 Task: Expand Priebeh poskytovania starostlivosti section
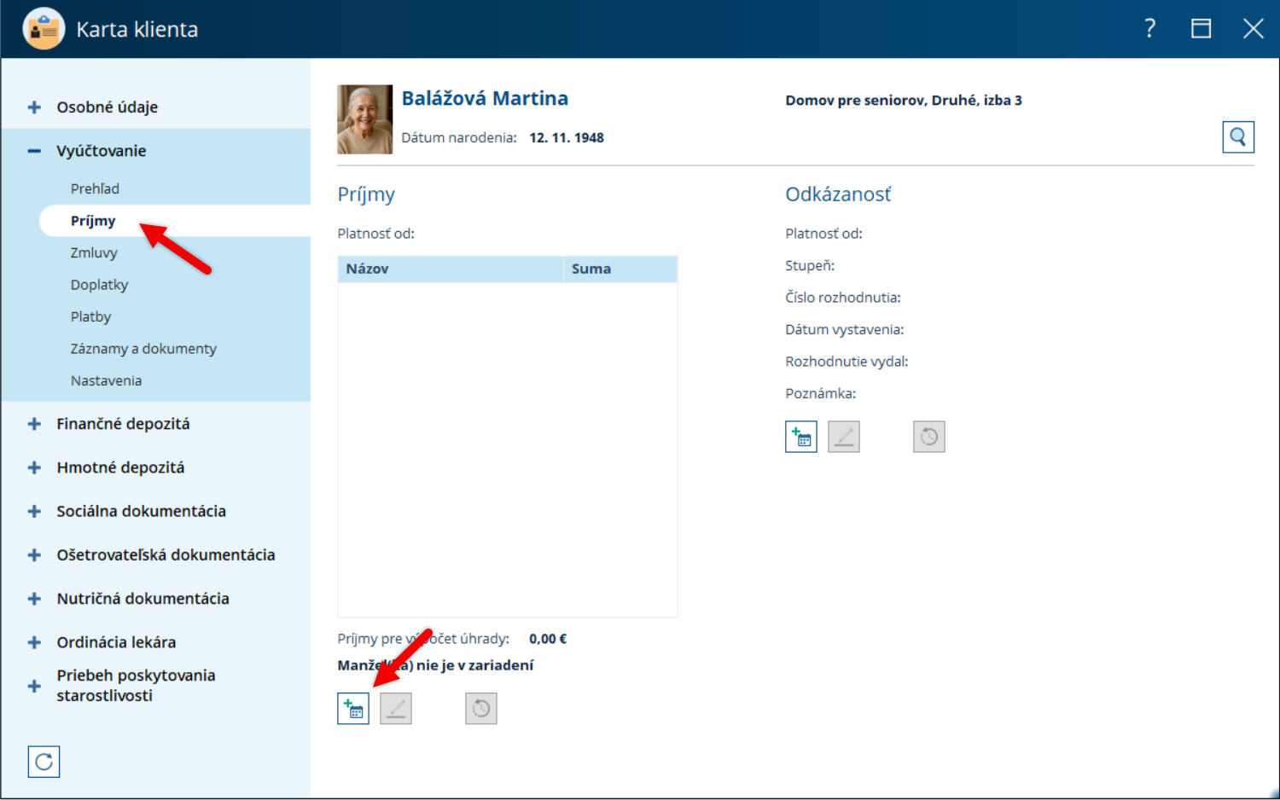[x=34, y=686]
